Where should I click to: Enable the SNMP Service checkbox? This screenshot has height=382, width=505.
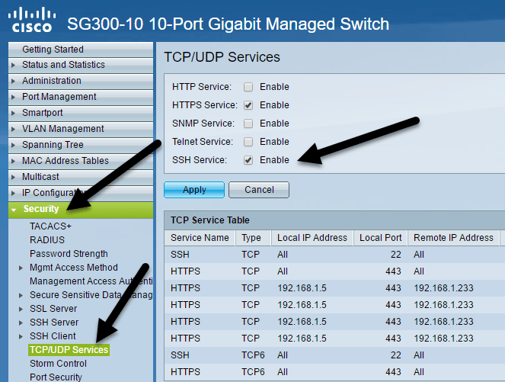point(248,124)
